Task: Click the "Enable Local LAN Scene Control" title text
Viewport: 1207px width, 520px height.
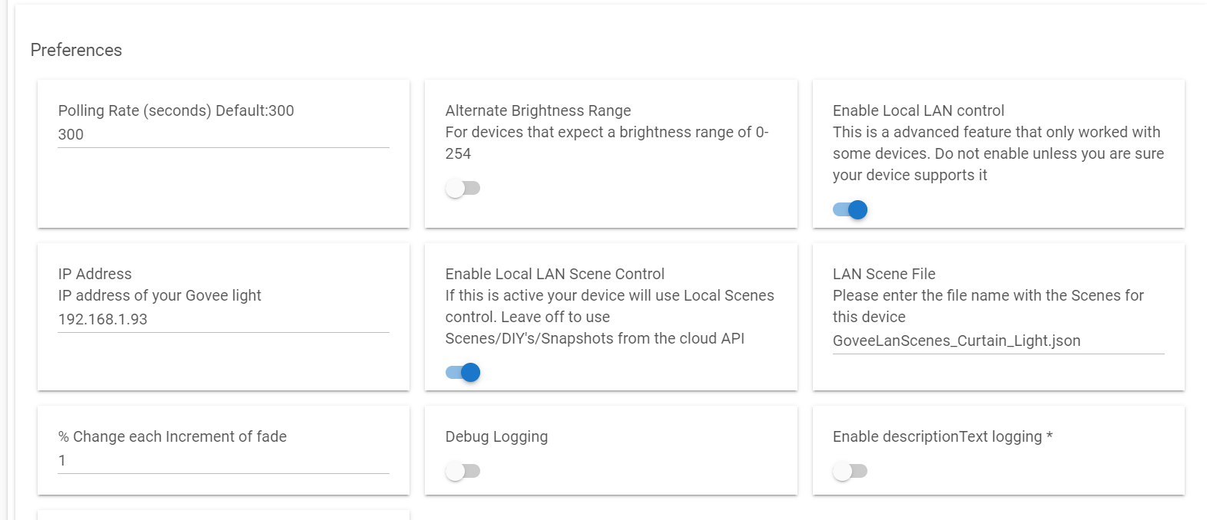Action: 555,274
